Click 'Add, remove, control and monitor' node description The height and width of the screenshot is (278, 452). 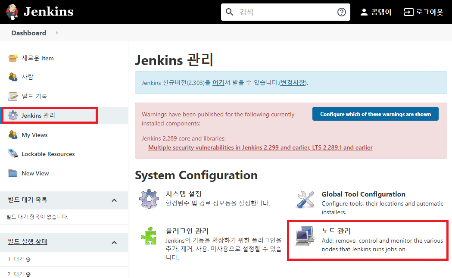click(x=382, y=245)
